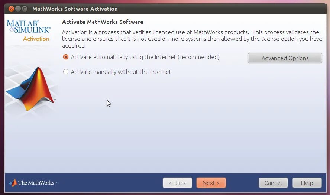
Task: Click the grayed-out Back button
Action: 177,183
